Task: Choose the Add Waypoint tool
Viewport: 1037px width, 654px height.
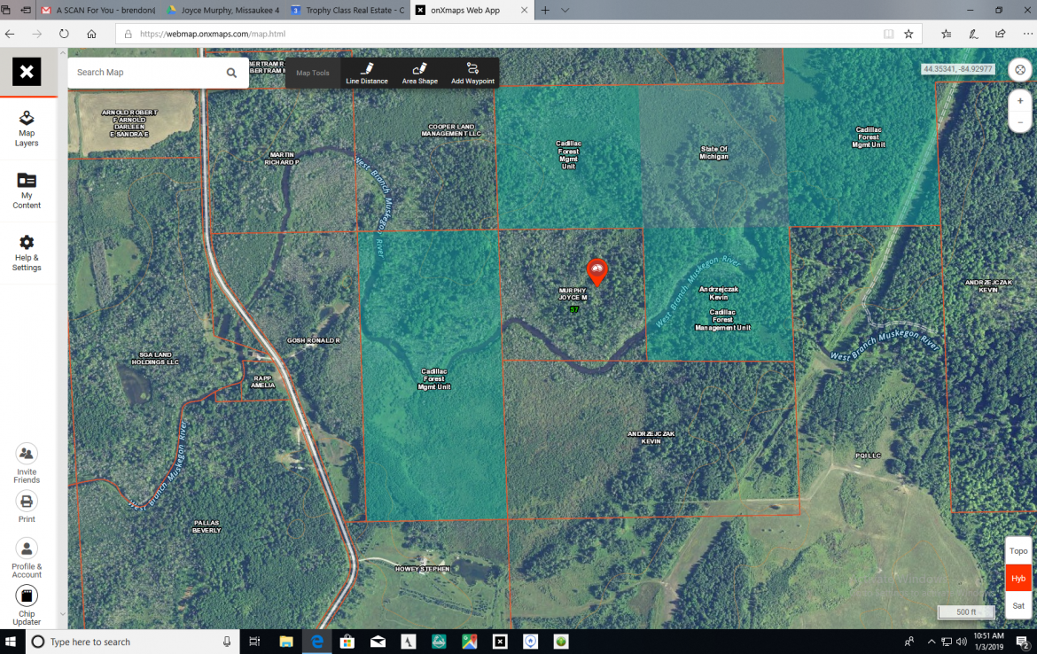Action: tap(472, 74)
